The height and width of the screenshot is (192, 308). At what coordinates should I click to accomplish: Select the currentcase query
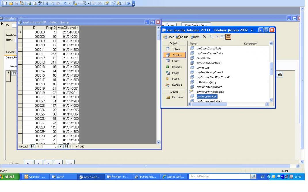204,58
